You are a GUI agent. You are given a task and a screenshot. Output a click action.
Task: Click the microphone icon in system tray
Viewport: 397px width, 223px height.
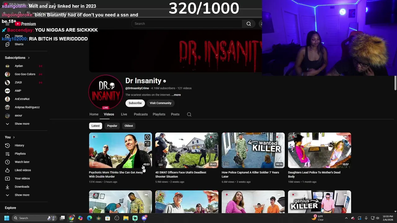tap(366, 218)
